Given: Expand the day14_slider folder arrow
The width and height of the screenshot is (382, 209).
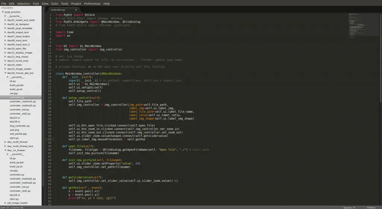Looking at the screenshot, I should 5,65.
